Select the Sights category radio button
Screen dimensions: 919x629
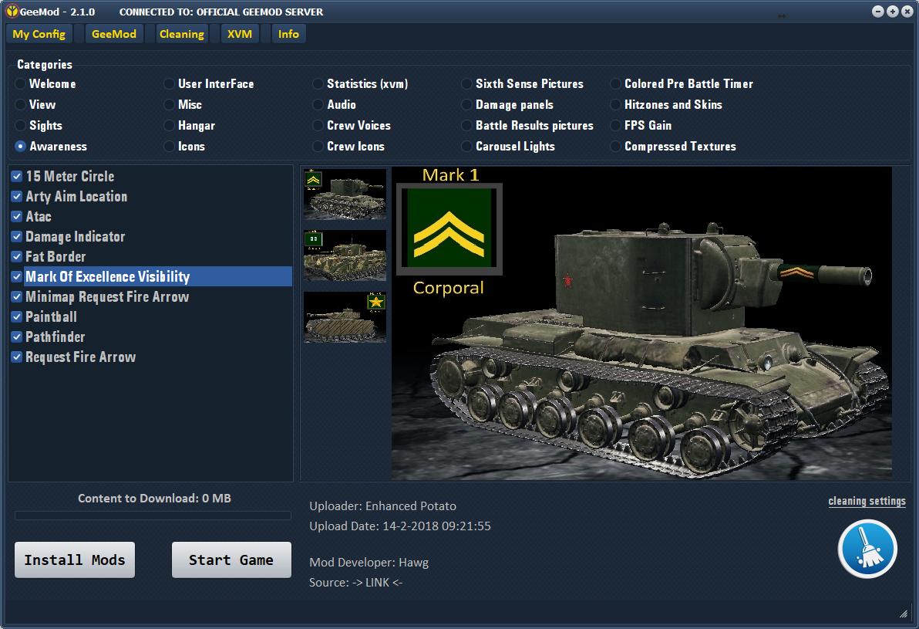click(x=21, y=126)
